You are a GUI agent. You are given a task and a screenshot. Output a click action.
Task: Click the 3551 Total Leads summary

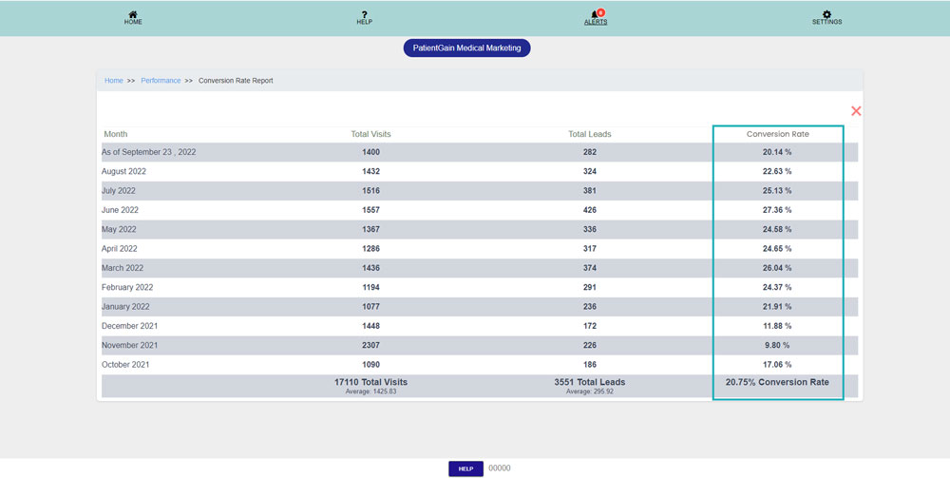(590, 382)
